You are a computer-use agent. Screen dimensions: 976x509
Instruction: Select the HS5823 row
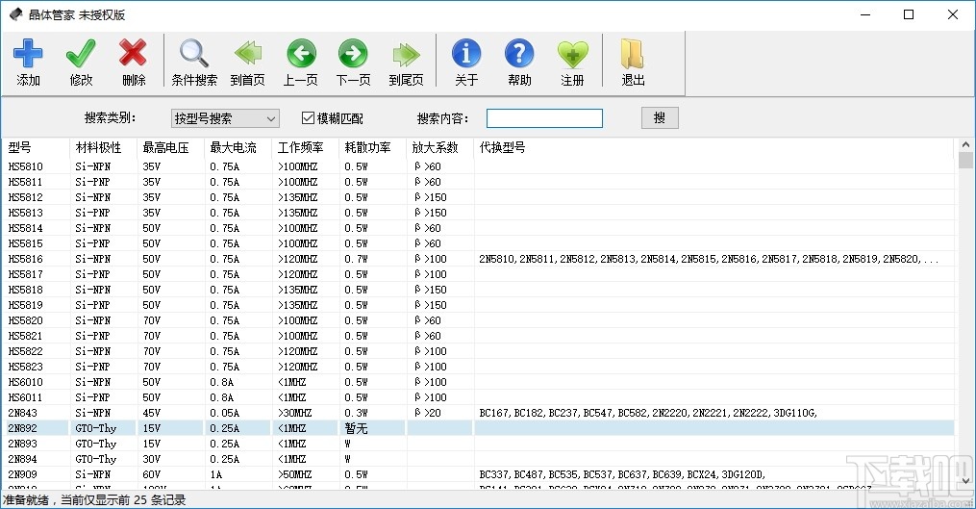click(x=478, y=367)
